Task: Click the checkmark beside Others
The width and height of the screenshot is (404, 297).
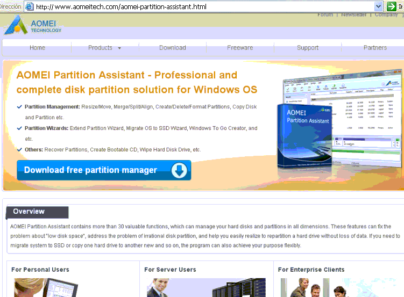Action: pyautogui.click(x=19, y=150)
